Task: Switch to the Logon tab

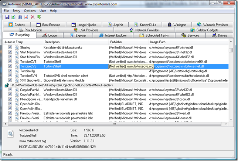Action: (50, 35)
